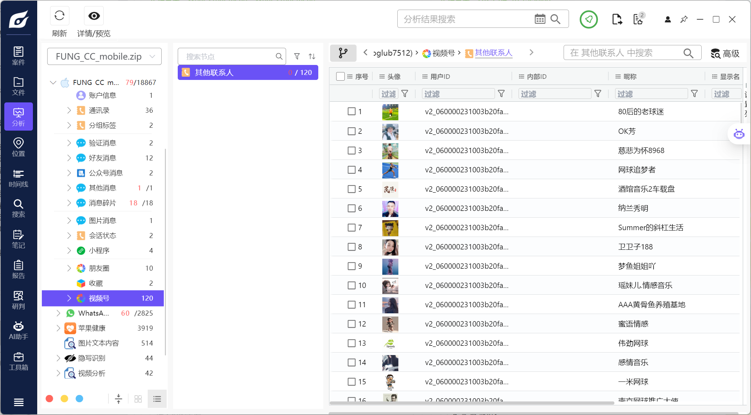The width and height of the screenshot is (751, 415).
Task: Expand the WhatsApp tree node
Action: coord(58,313)
